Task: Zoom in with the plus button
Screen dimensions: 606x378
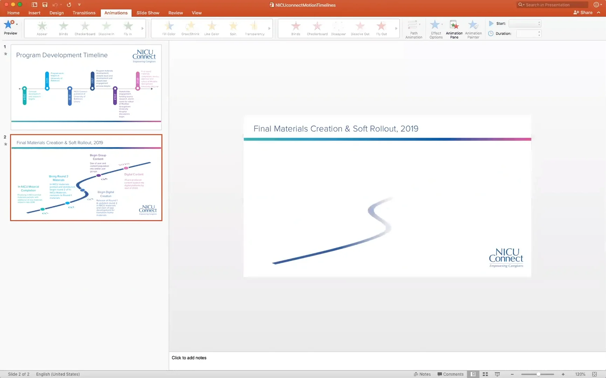Action: [563, 374]
